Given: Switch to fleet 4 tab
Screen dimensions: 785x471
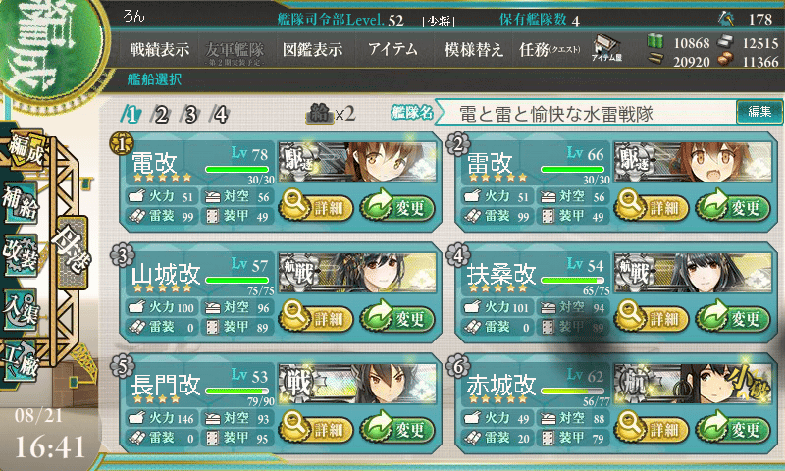Looking at the screenshot, I should click(x=220, y=115).
